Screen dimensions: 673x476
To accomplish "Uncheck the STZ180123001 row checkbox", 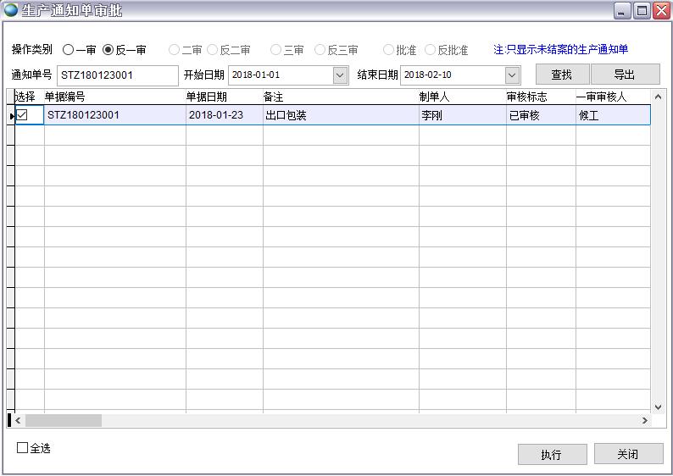I will (23, 115).
